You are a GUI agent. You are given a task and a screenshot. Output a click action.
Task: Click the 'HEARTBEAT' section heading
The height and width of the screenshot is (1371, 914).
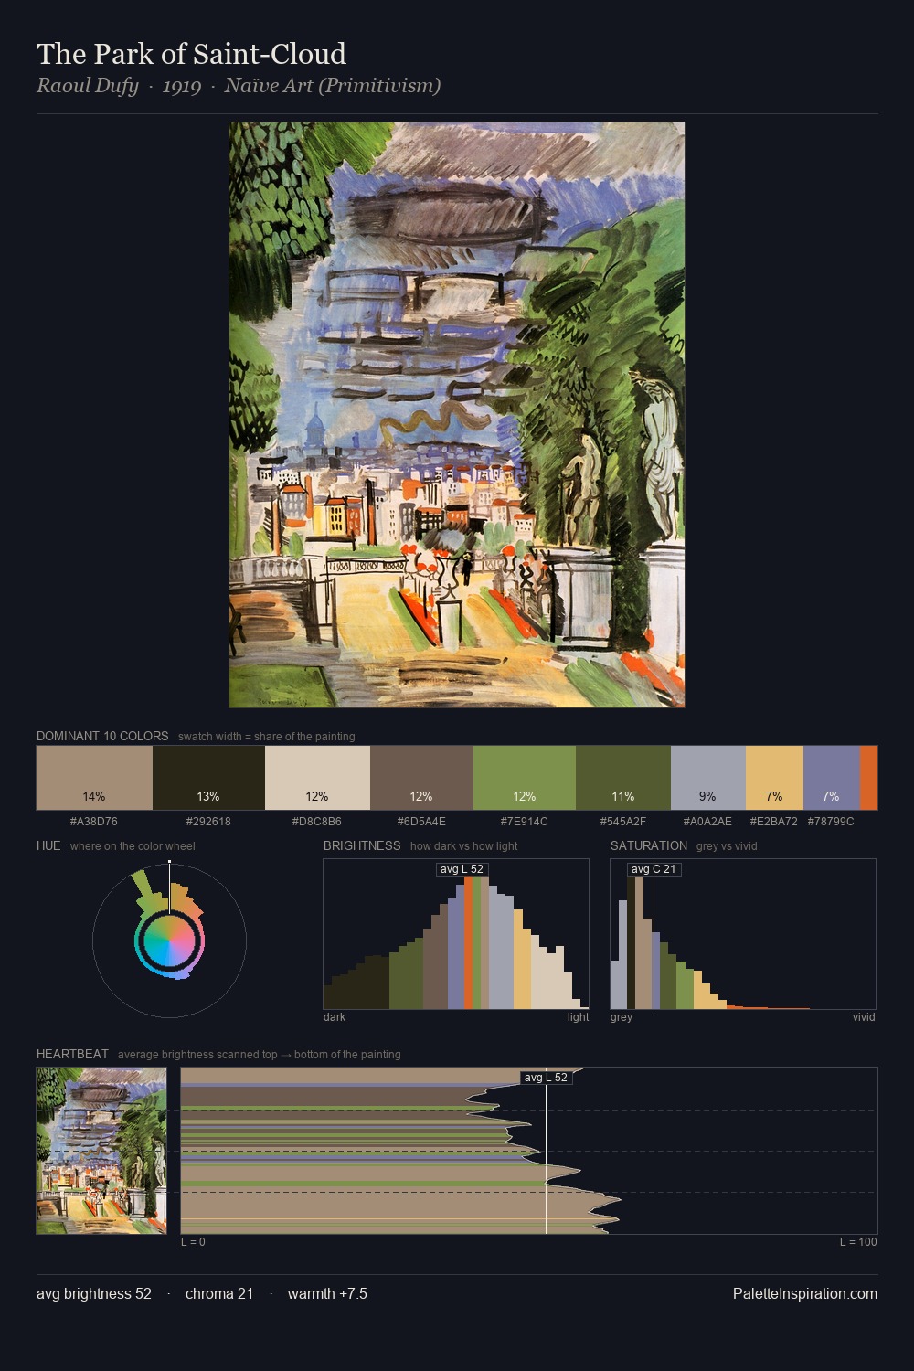(72, 1054)
